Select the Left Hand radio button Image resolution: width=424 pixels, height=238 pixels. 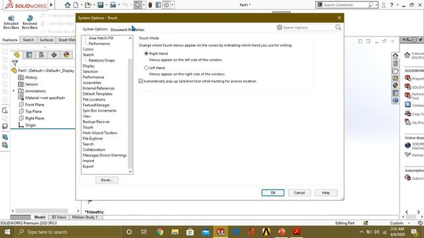(x=146, y=67)
